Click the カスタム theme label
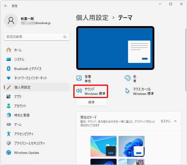Screen dimensions: 187x165 click(x=165, y=121)
